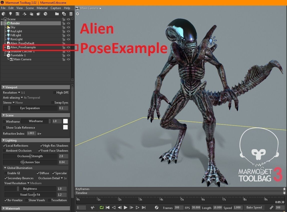Jump to the last frame
The width and height of the screenshot is (287, 212).
(144, 207)
